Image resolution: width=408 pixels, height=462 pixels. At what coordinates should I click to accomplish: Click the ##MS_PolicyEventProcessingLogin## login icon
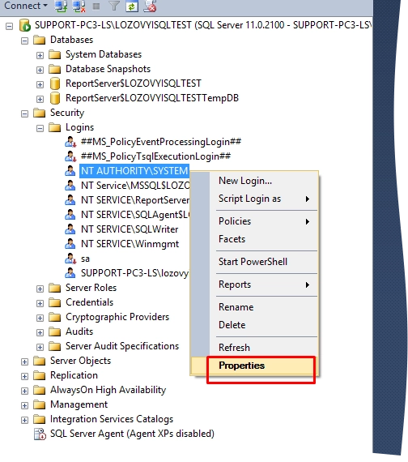[70, 142]
